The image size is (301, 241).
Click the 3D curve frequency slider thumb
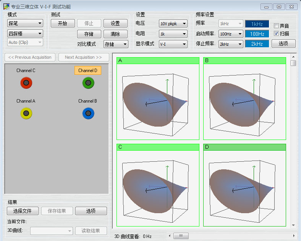tap(181, 236)
